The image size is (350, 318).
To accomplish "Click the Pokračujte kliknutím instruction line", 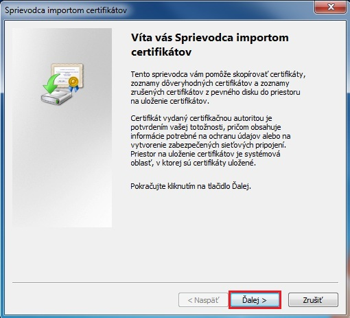I will tap(191, 186).
